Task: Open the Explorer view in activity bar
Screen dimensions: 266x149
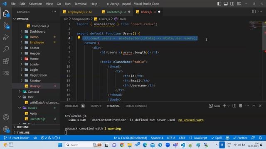Action: coord(6,14)
